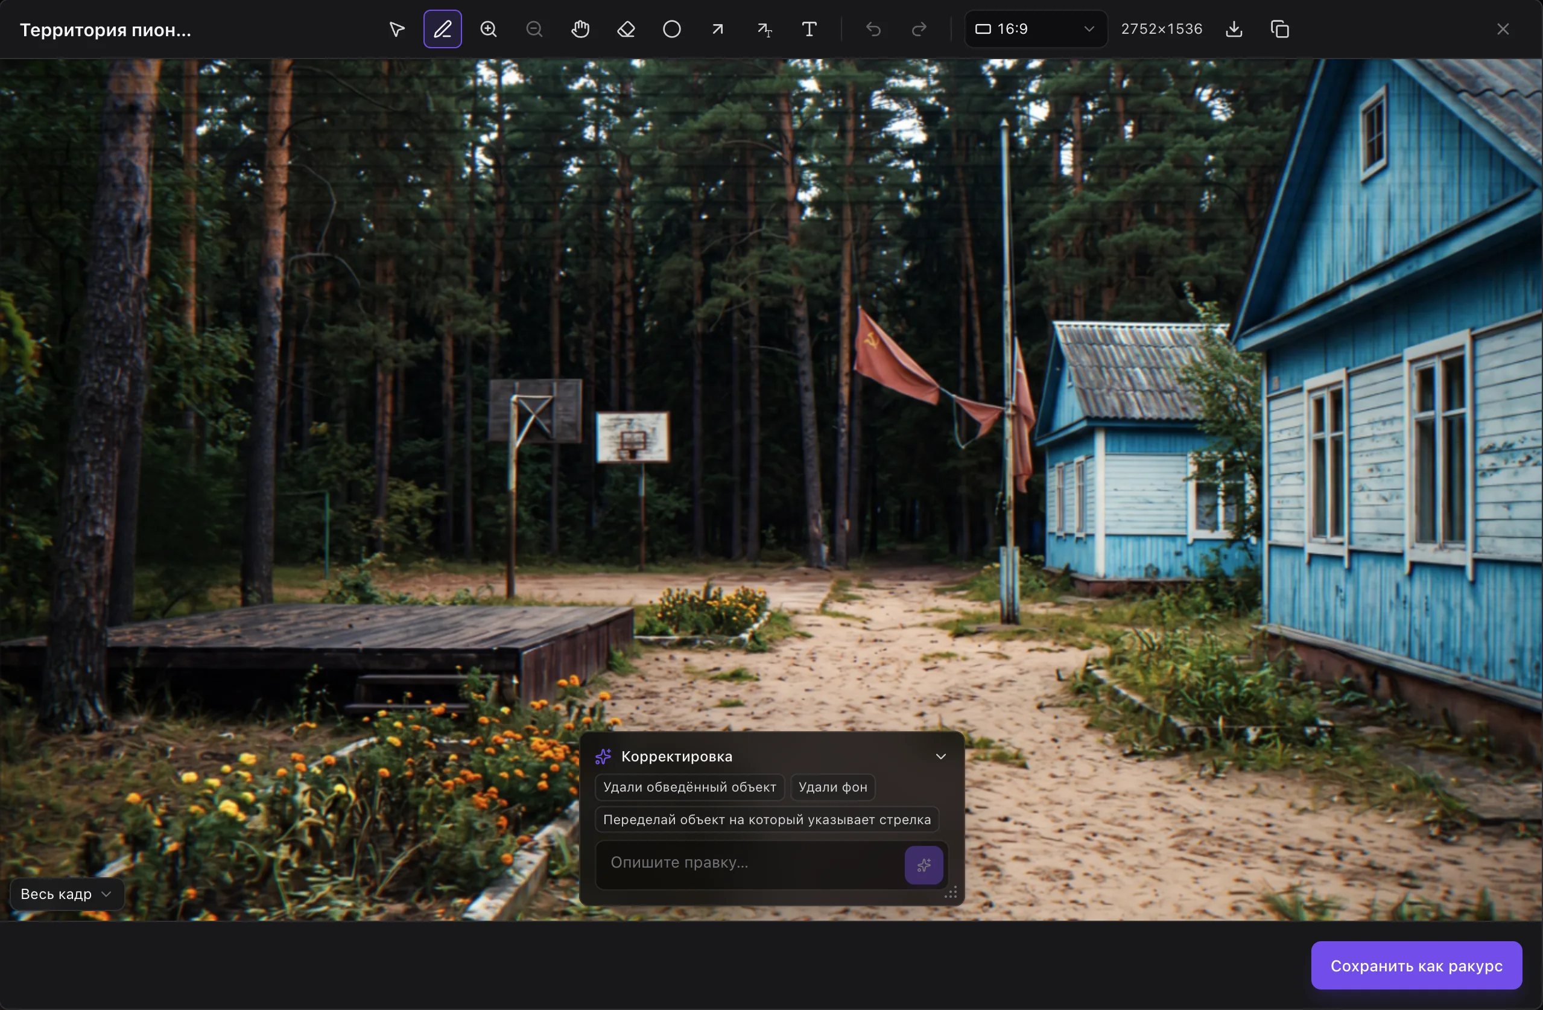Select the pointer selection tool
The width and height of the screenshot is (1543, 1010).
click(x=397, y=29)
